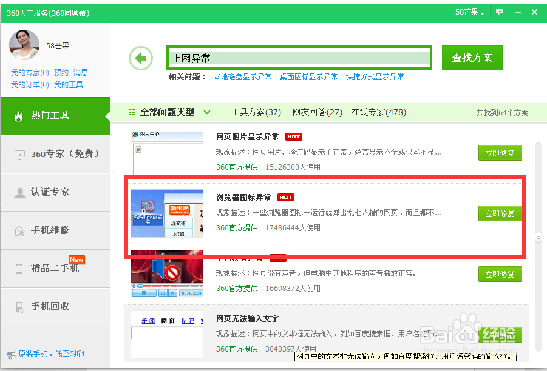Select the 手机回收 sidebar item

pos(55,307)
